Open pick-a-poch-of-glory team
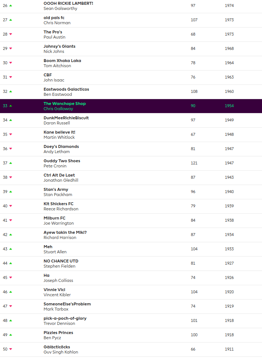 pos(65,318)
